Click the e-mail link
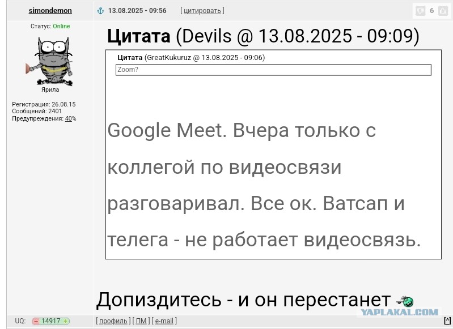This screenshot has height=329, width=453. 164,321
